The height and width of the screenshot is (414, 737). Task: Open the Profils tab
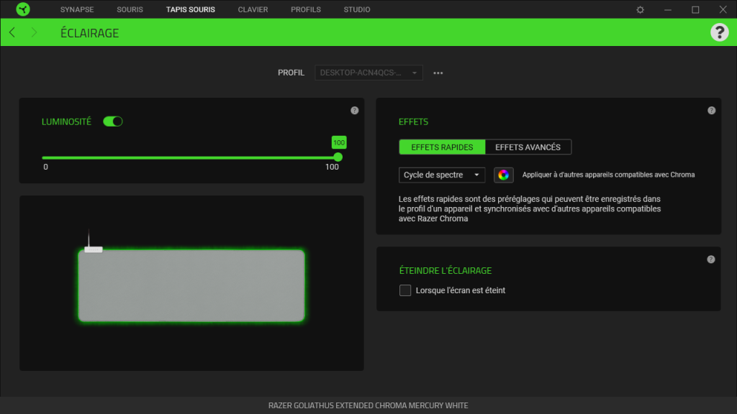305,9
